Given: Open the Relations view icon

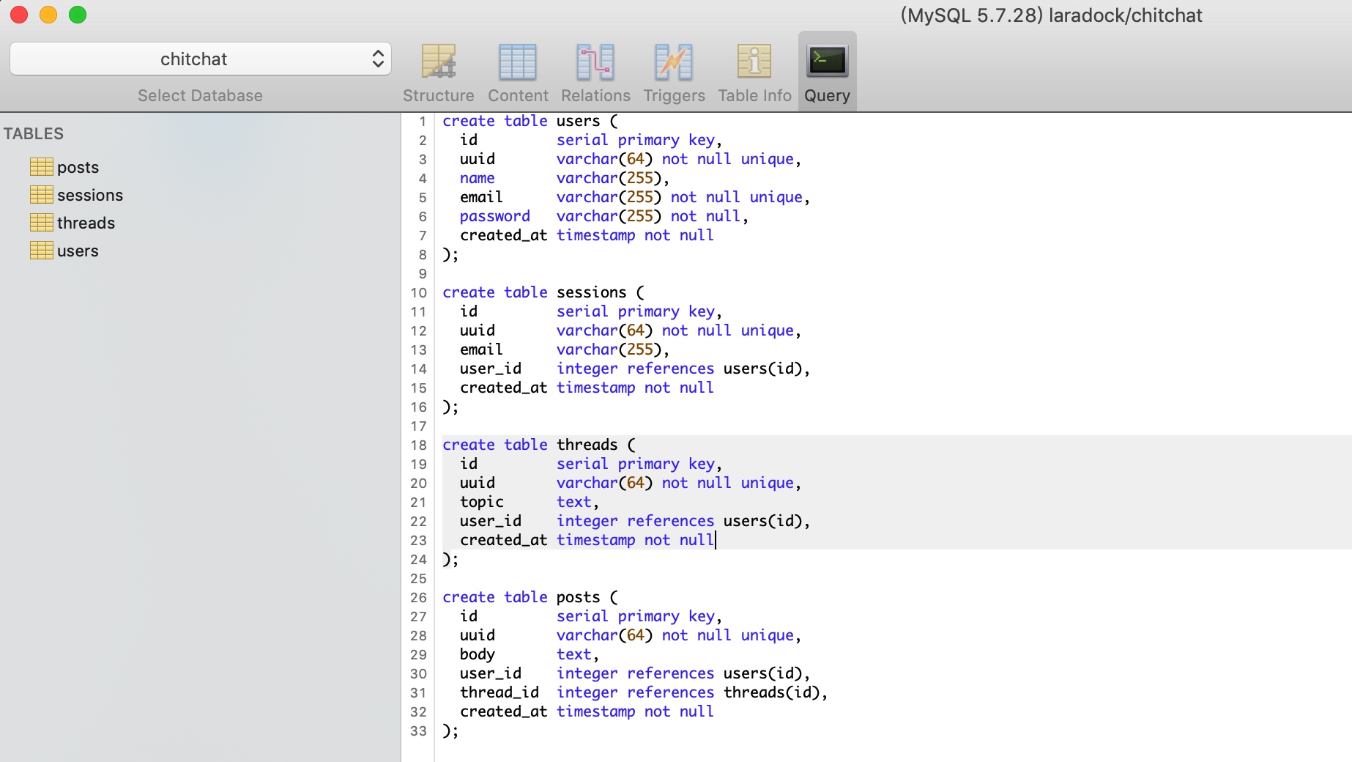Looking at the screenshot, I should click(595, 62).
